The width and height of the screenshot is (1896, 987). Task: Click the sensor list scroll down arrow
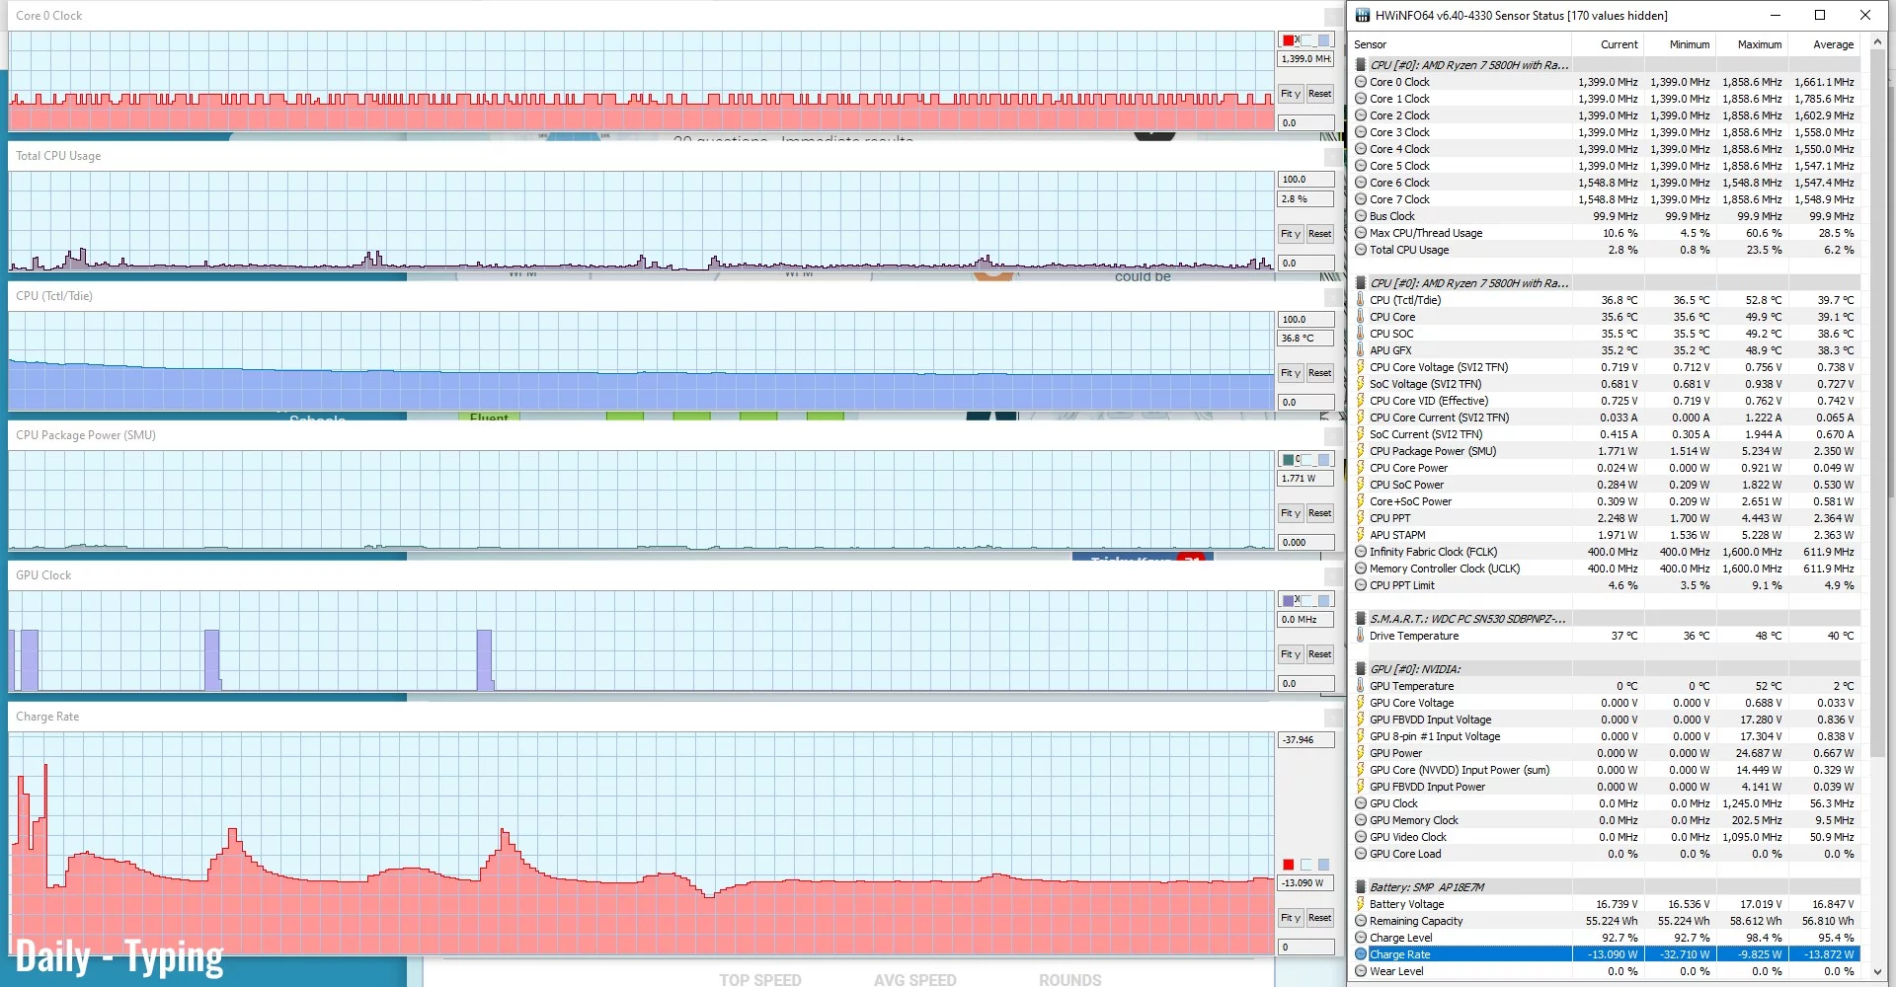click(x=1877, y=972)
